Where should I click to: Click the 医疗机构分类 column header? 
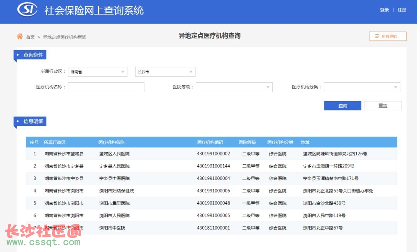(x=280, y=142)
